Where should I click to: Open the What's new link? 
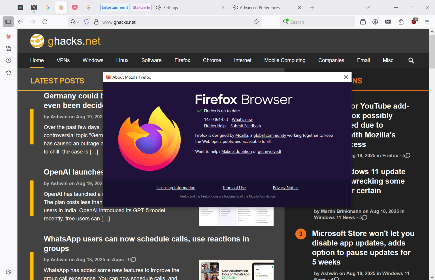[242, 119]
